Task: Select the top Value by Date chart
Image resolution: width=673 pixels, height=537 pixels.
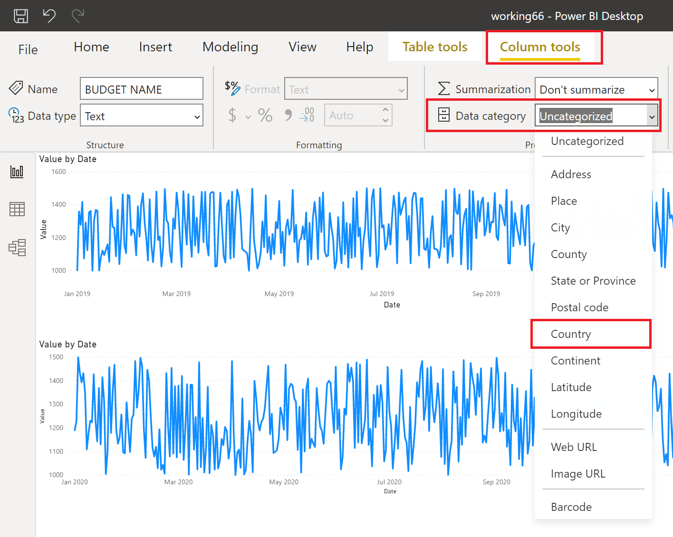Action: click(x=285, y=231)
